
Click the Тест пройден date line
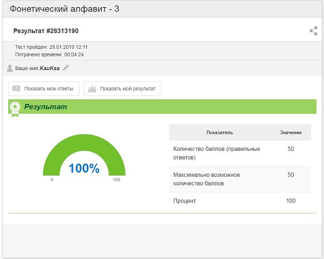tap(51, 47)
